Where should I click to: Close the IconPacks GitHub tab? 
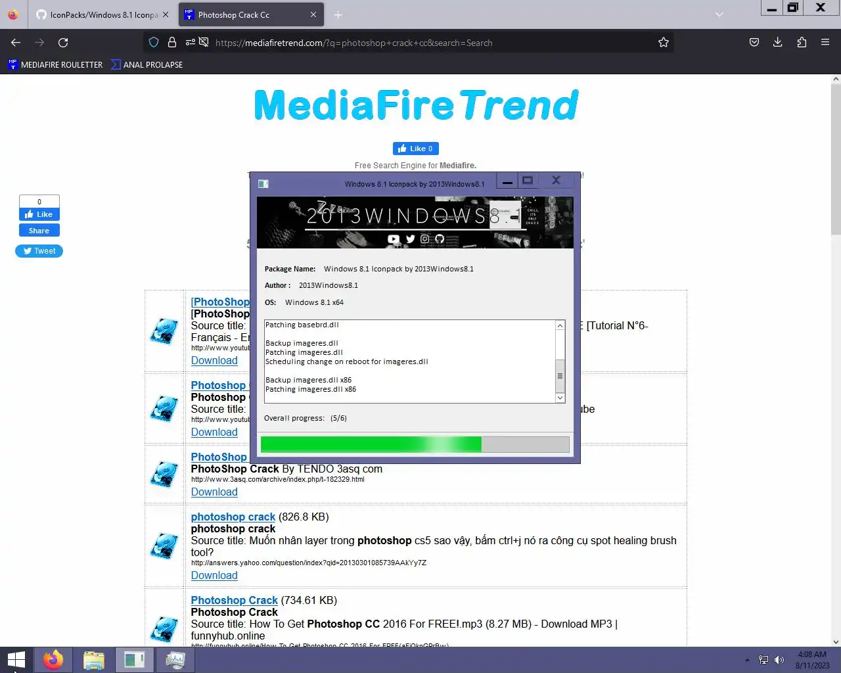click(x=165, y=14)
